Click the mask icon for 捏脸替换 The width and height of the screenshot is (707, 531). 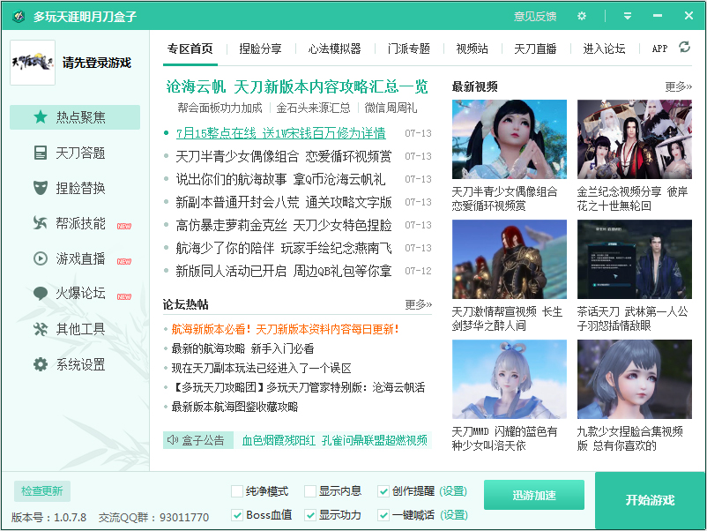click(x=41, y=188)
